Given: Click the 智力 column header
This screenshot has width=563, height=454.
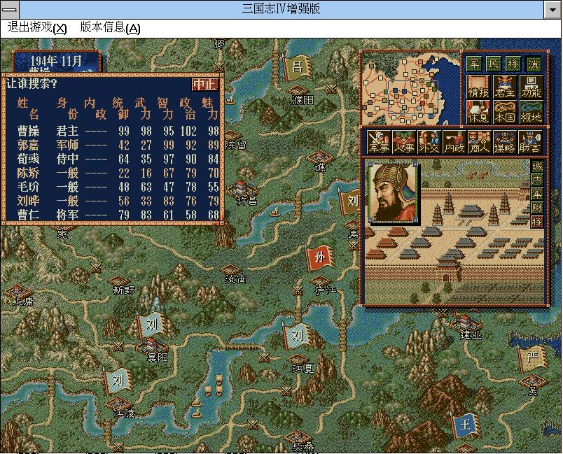Looking at the screenshot, I should coord(165,108).
